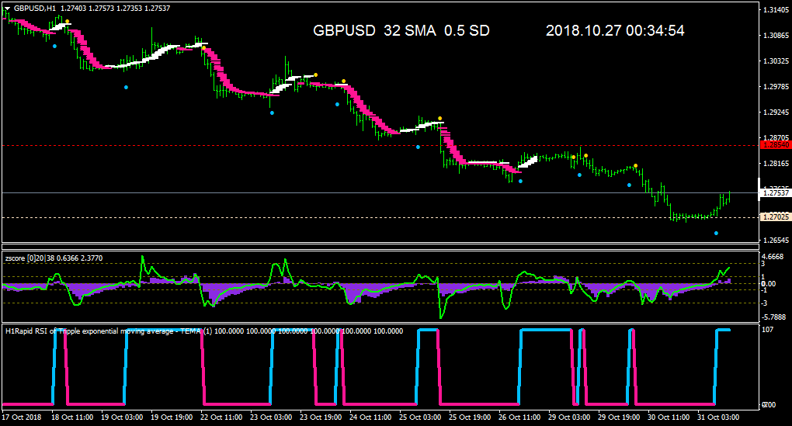
Task: Click the white dashed horizontal support line
Action: [379, 217]
